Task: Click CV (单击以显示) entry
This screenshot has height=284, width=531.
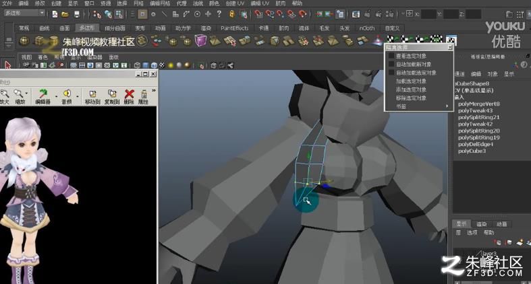Action: [474, 90]
